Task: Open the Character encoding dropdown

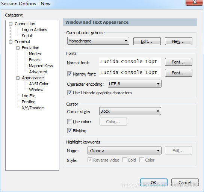Action: click(134, 84)
